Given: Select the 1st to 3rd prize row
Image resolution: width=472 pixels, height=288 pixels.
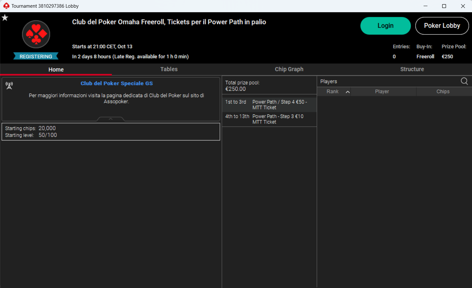Looking at the screenshot, I should 269,105.
